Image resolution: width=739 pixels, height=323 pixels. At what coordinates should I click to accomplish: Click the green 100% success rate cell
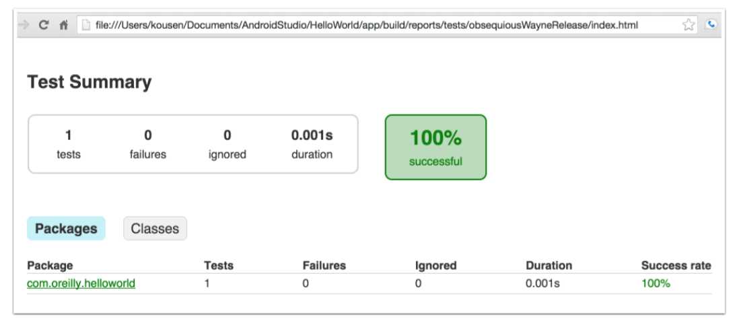pyautogui.click(x=656, y=284)
